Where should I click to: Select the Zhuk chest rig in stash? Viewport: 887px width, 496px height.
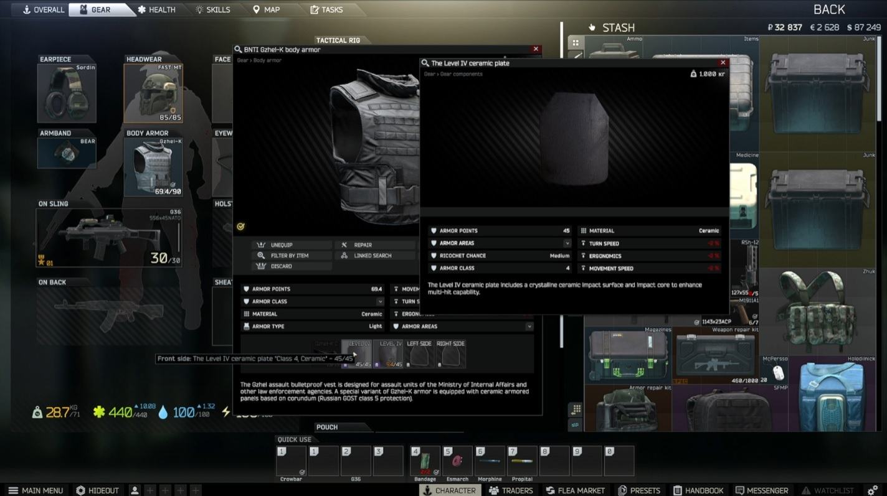tap(818, 311)
